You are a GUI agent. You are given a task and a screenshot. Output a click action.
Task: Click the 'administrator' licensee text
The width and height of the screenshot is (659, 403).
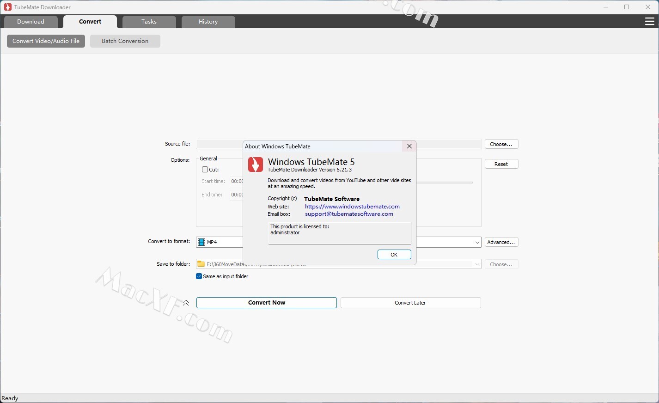pyautogui.click(x=285, y=233)
